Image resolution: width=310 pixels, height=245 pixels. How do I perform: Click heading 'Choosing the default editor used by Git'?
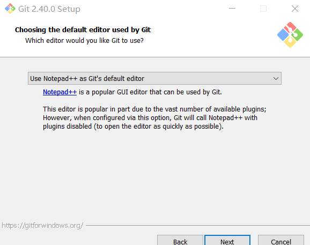[x=83, y=30]
